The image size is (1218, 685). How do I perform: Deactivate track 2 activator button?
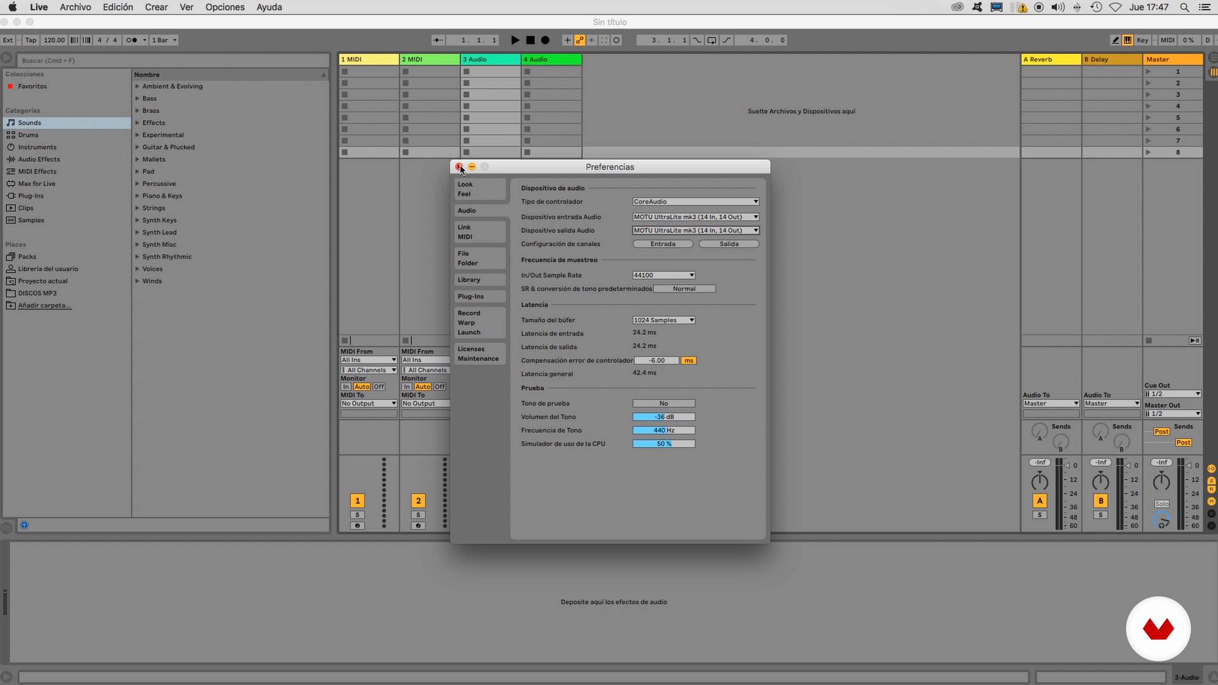click(418, 500)
